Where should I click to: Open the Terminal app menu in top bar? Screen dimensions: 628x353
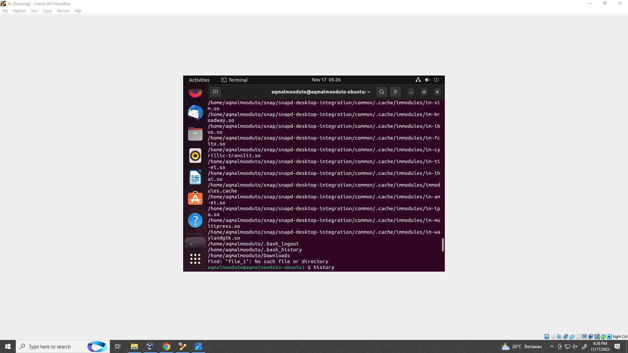(235, 80)
